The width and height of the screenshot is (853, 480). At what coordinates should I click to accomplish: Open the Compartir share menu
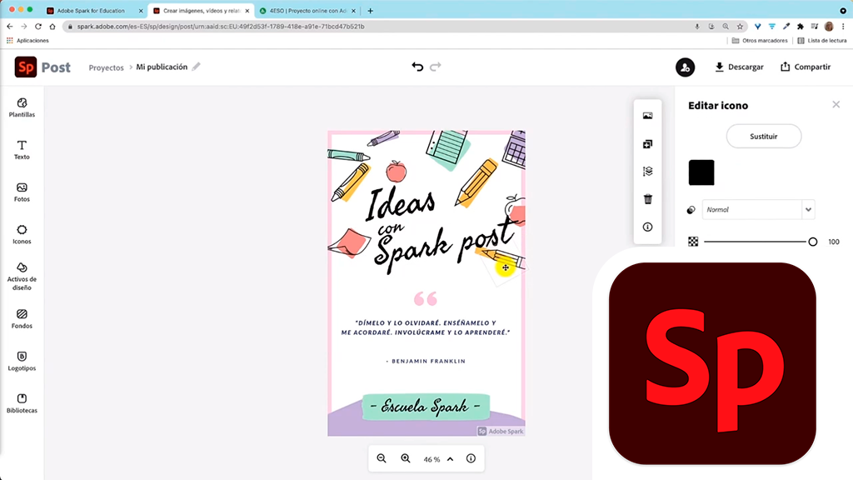click(805, 67)
